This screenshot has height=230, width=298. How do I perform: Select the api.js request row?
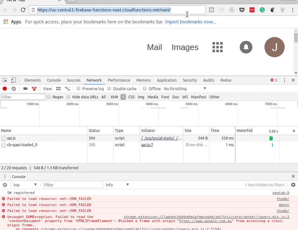point(149,138)
